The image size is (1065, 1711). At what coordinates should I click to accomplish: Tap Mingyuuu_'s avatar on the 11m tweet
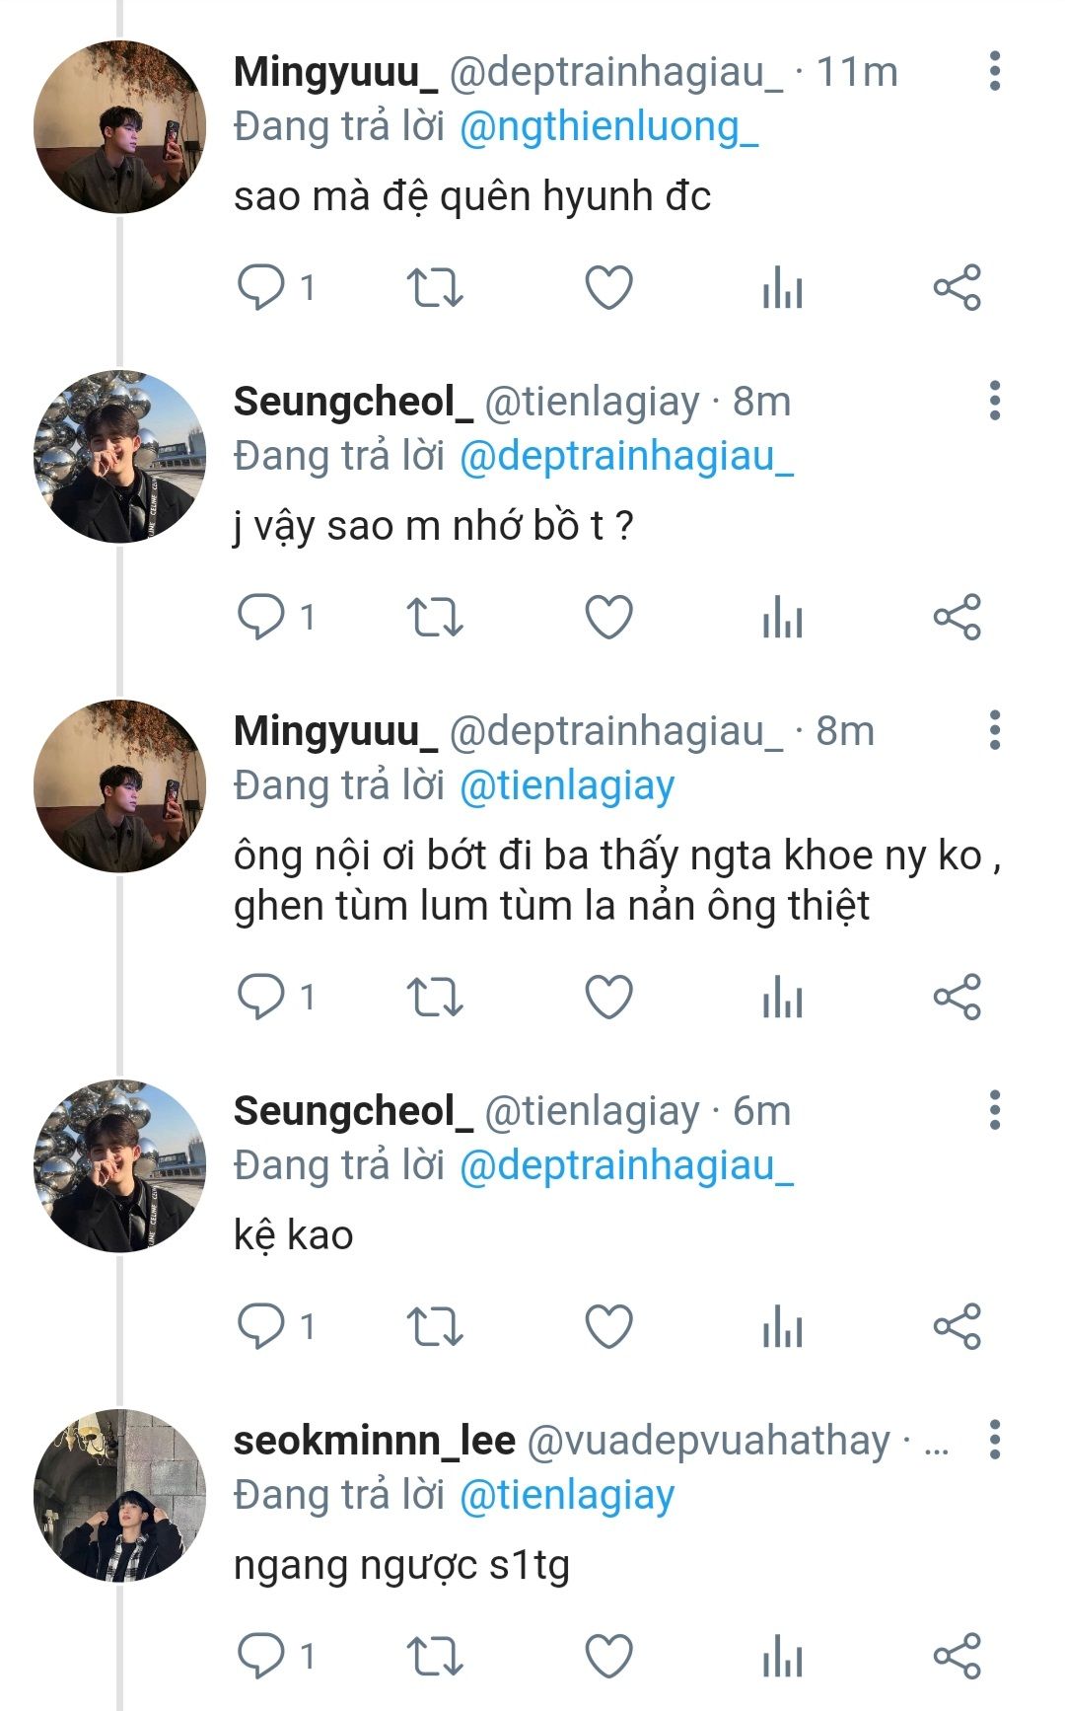119,127
